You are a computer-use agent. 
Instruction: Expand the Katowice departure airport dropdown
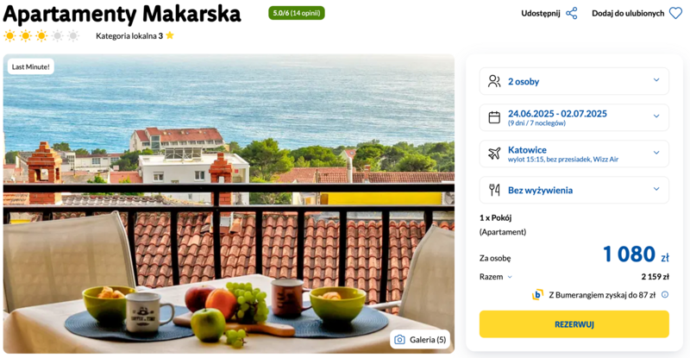574,154
